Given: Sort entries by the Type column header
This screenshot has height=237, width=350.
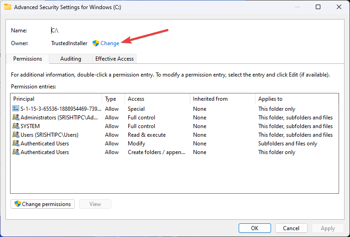Looking at the screenshot, I should pyautogui.click(x=113, y=99).
